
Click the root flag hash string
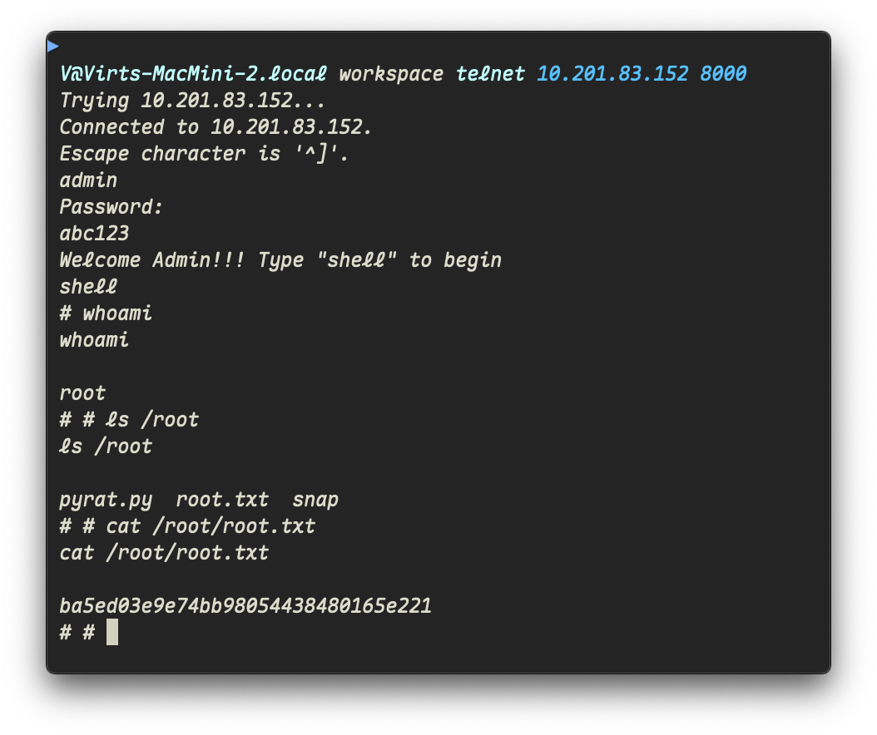point(245,606)
